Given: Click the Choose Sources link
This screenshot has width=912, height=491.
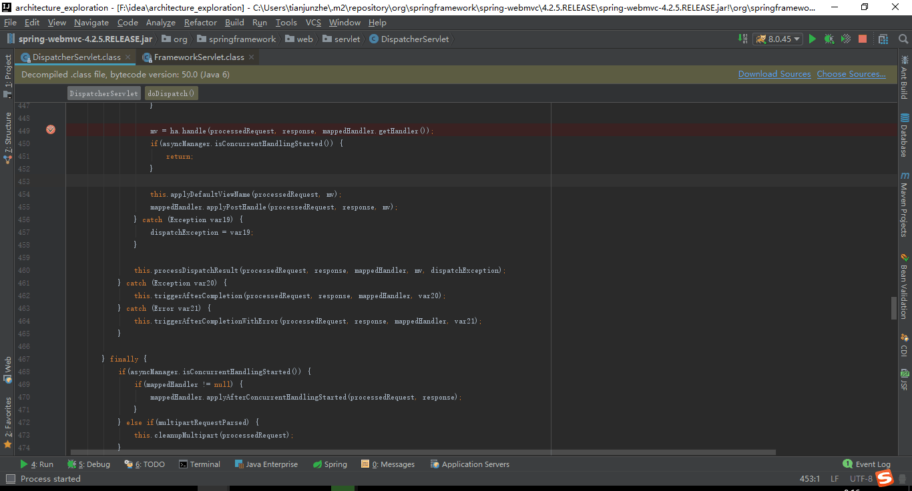Looking at the screenshot, I should (x=851, y=74).
